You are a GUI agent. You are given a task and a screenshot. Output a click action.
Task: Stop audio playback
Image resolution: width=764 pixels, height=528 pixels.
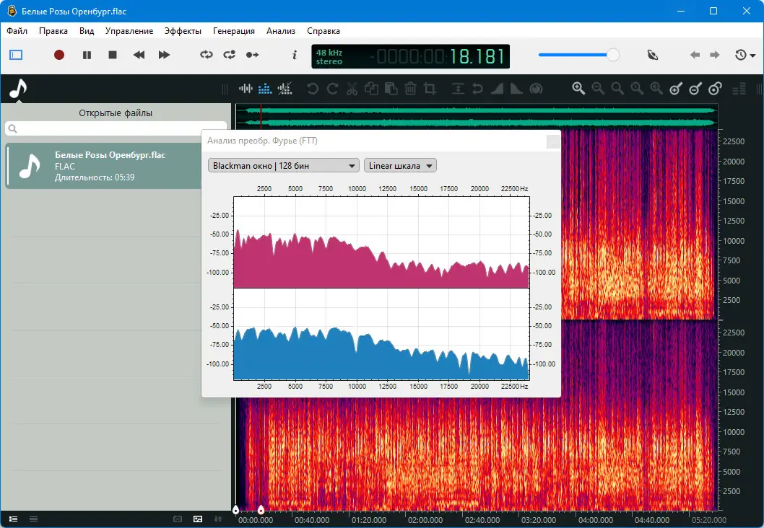click(113, 55)
